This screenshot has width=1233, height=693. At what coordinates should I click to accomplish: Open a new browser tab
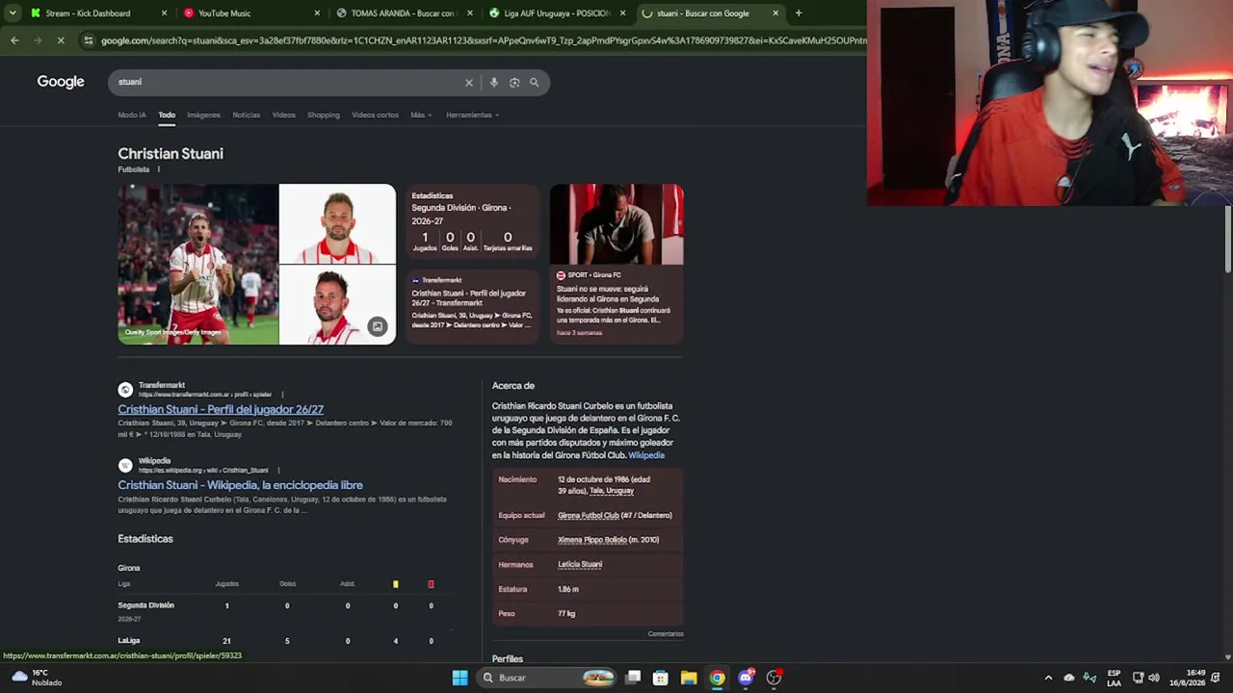[799, 13]
